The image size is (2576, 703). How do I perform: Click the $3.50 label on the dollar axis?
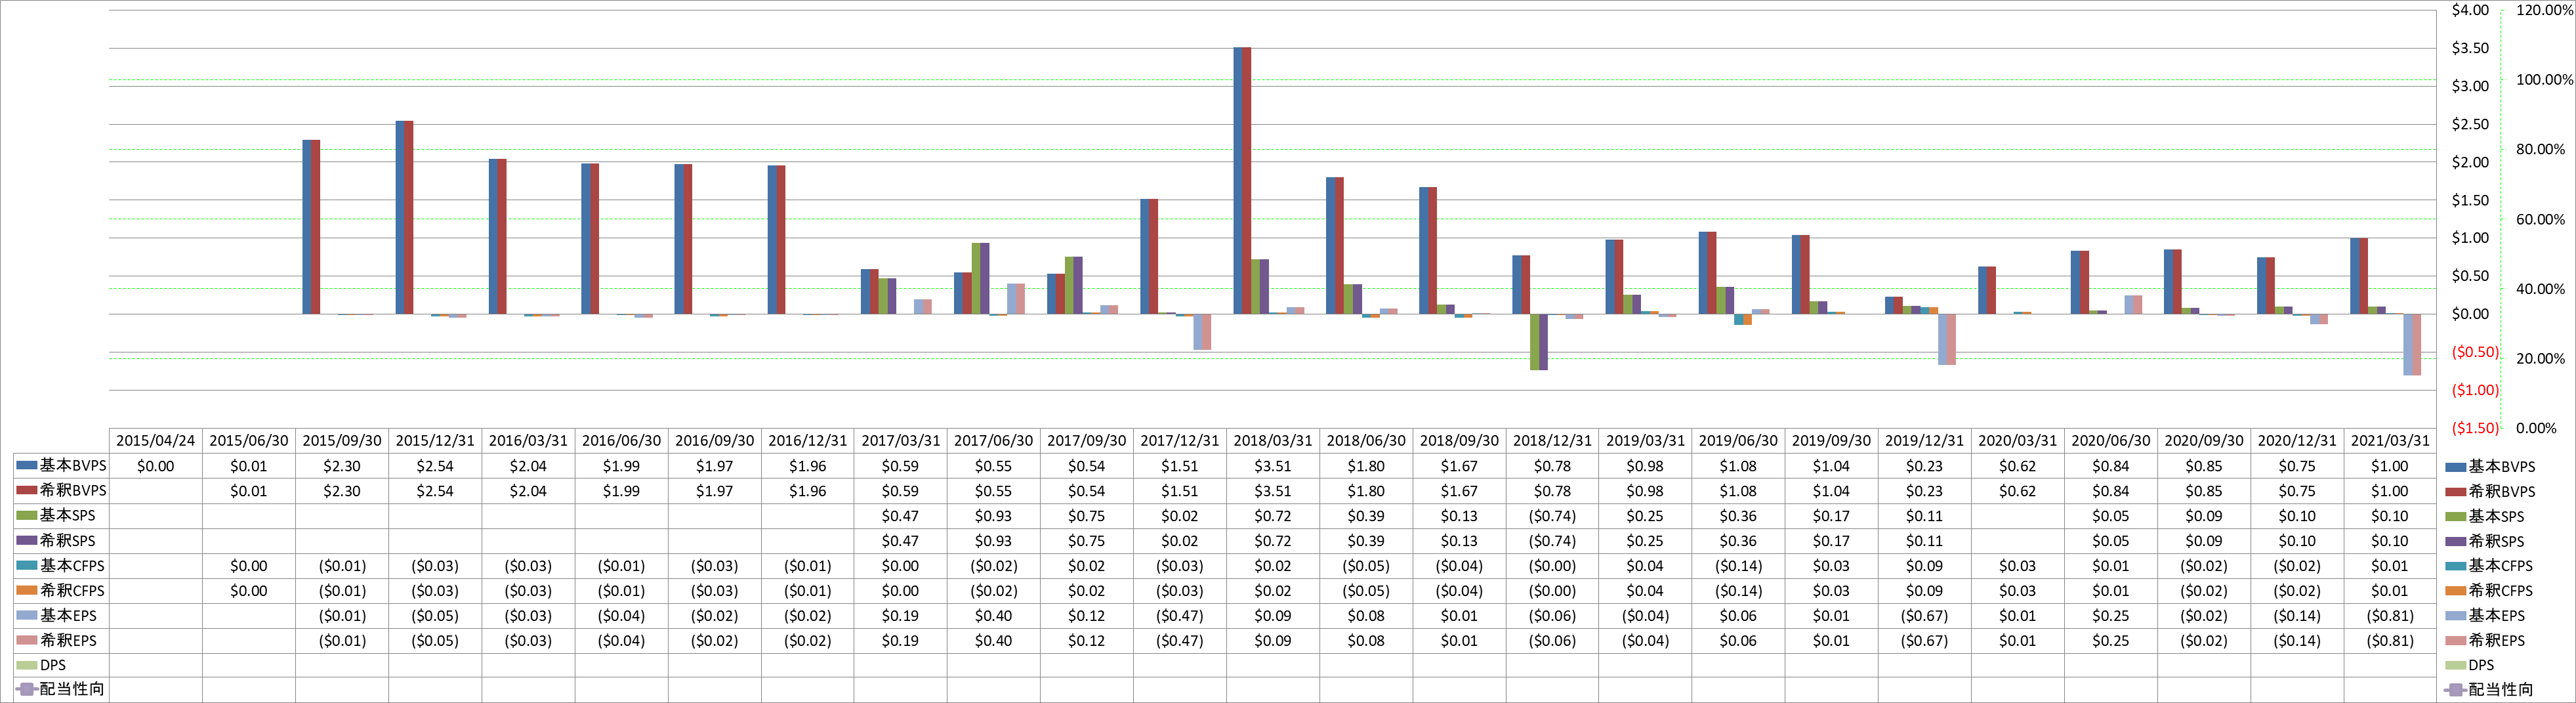[2470, 48]
